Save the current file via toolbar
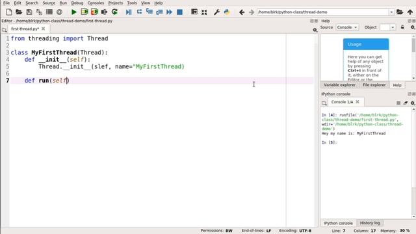Viewport: 416px width, 234px height. (x=29, y=12)
